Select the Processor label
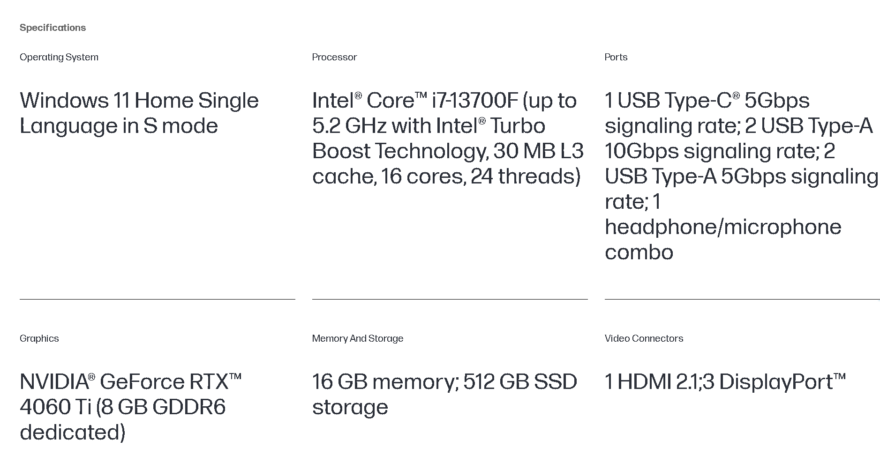The width and height of the screenshot is (880, 469). [x=334, y=57]
